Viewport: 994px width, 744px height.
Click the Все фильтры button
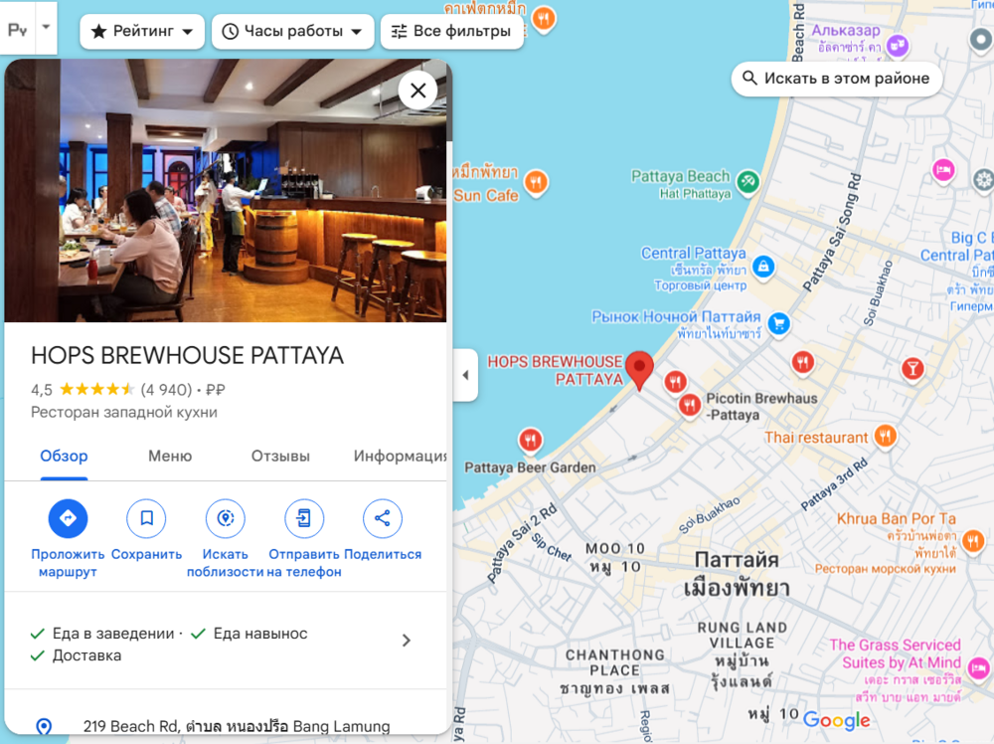point(451,32)
